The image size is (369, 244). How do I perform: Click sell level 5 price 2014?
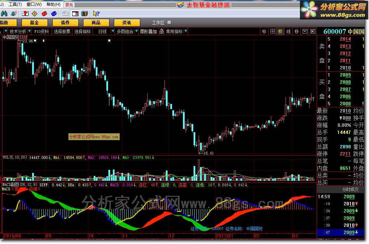pos(345,39)
